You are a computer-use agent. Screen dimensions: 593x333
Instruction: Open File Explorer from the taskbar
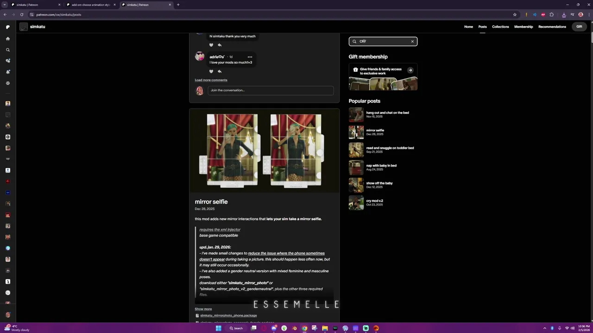point(325,328)
